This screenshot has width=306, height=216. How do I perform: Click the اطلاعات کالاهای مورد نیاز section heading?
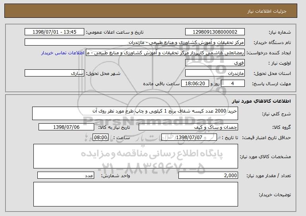(261, 101)
